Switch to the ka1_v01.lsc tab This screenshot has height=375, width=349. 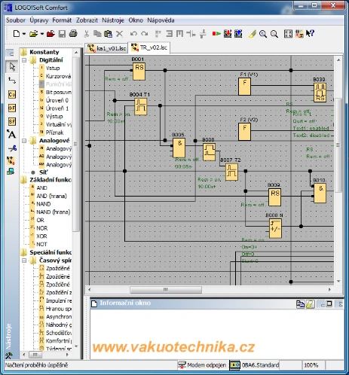[x=106, y=48]
